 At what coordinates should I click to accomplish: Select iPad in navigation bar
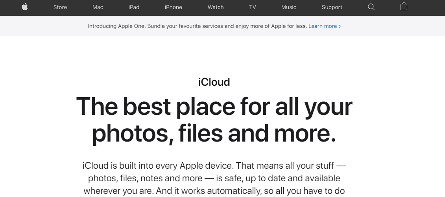click(x=134, y=7)
